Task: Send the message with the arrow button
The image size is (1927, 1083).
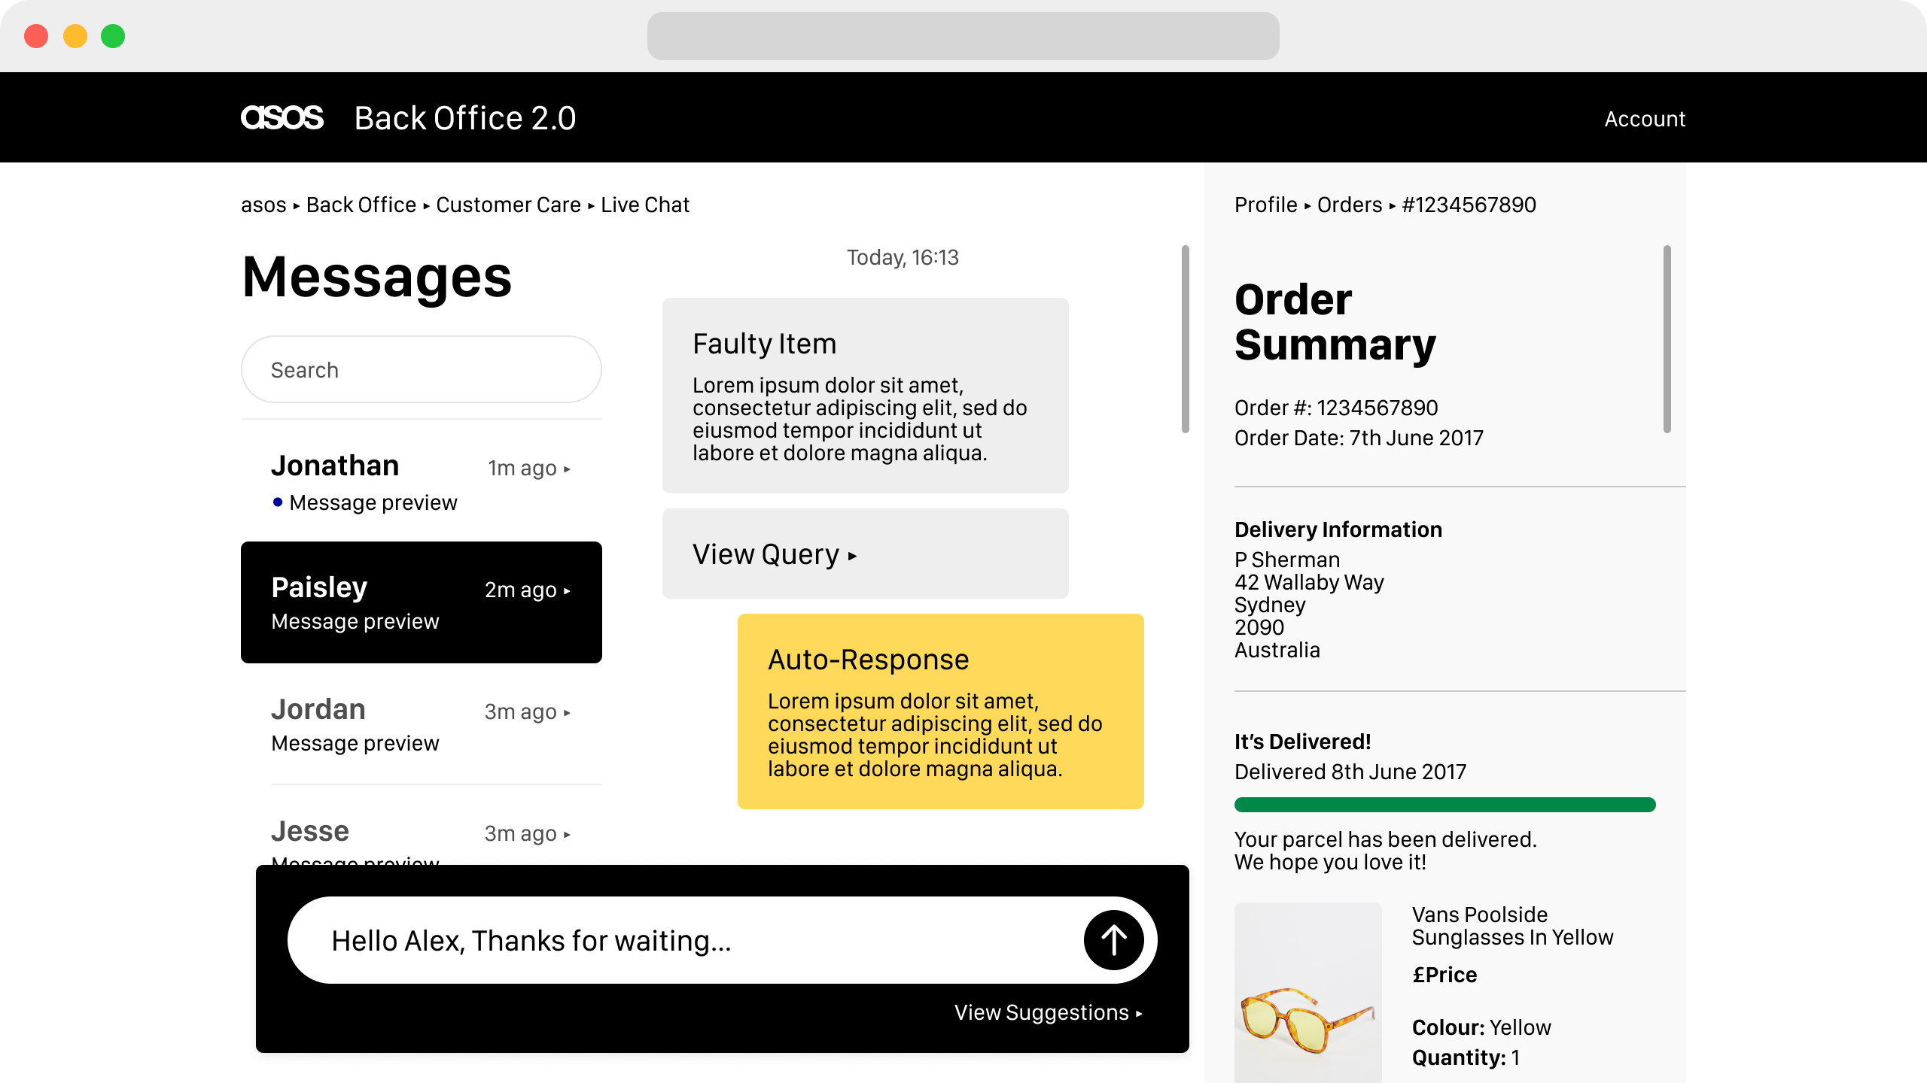Action: coord(1113,940)
